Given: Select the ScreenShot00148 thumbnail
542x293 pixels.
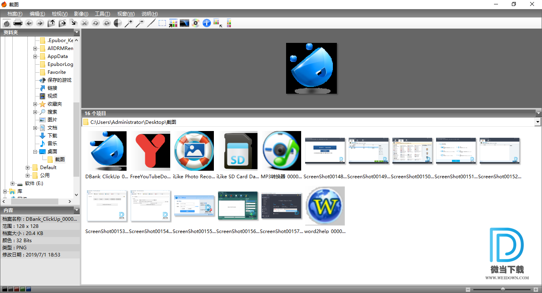Looking at the screenshot, I should (325, 150).
